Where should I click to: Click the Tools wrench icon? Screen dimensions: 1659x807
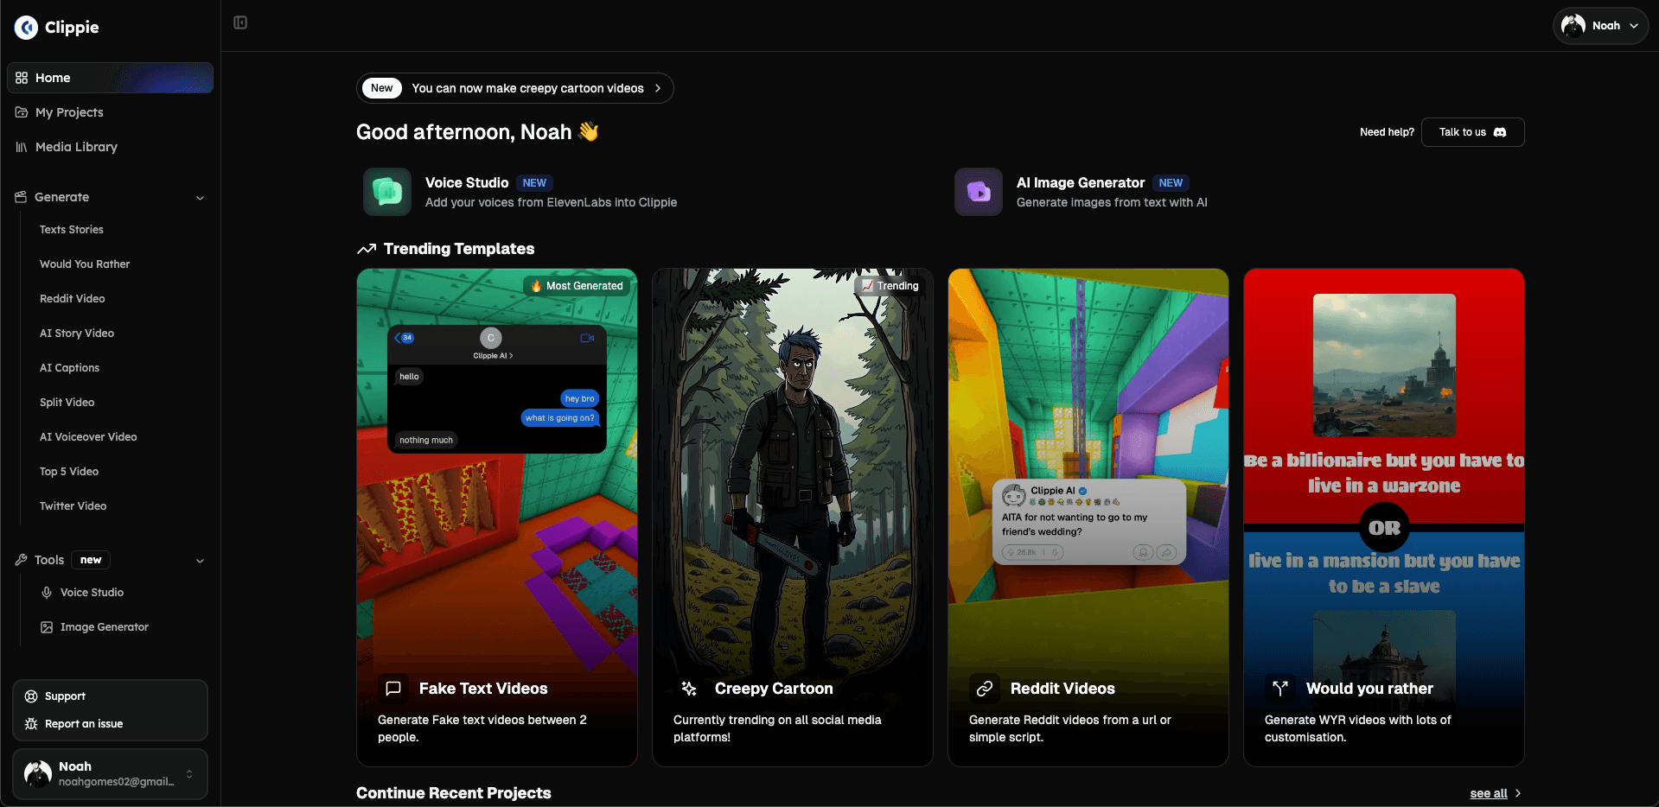[x=21, y=560]
